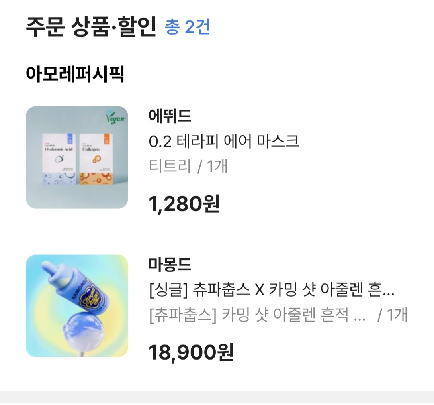Click the 에뛰드 brand name

(x=170, y=116)
